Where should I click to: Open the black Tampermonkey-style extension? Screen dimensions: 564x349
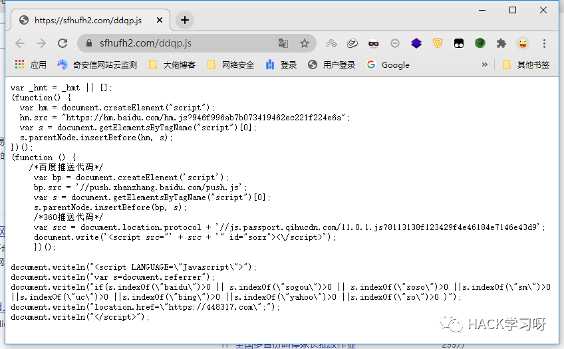[x=459, y=43]
